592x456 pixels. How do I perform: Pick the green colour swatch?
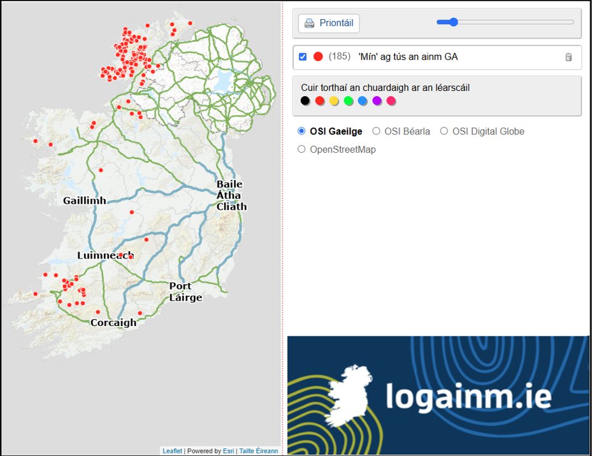(x=349, y=101)
